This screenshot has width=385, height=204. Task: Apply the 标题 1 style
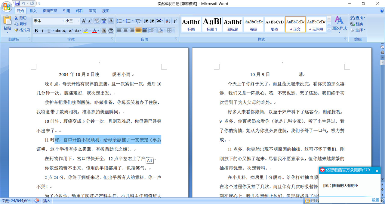tap(212, 24)
